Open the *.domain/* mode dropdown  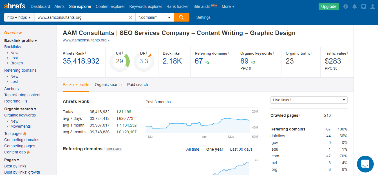(154, 17)
